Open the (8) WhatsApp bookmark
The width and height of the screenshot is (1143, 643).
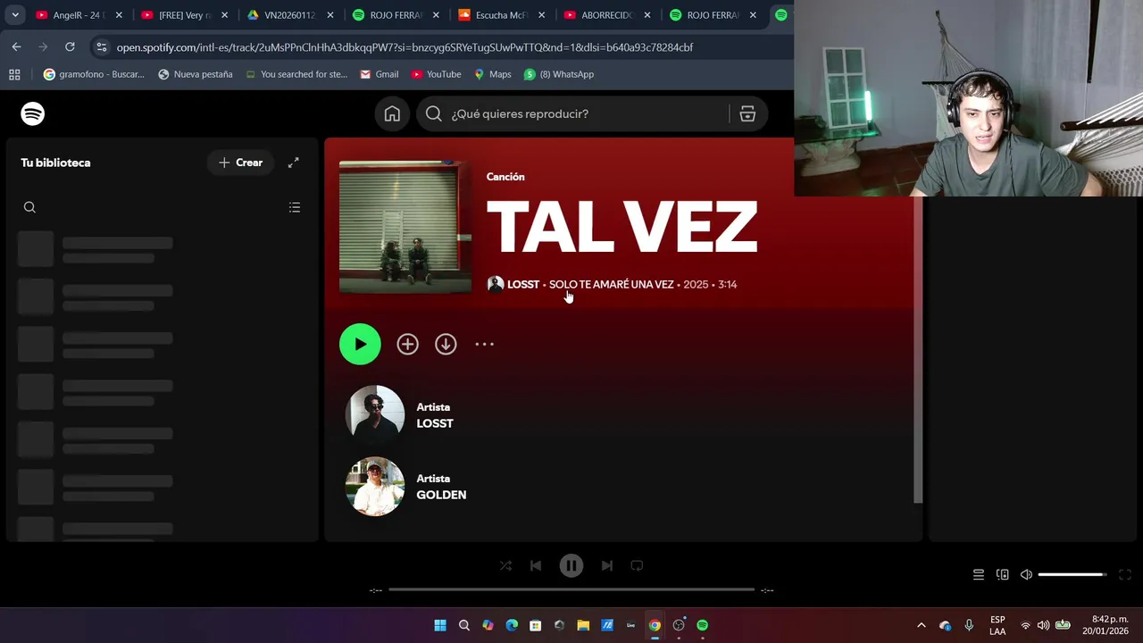tap(559, 74)
